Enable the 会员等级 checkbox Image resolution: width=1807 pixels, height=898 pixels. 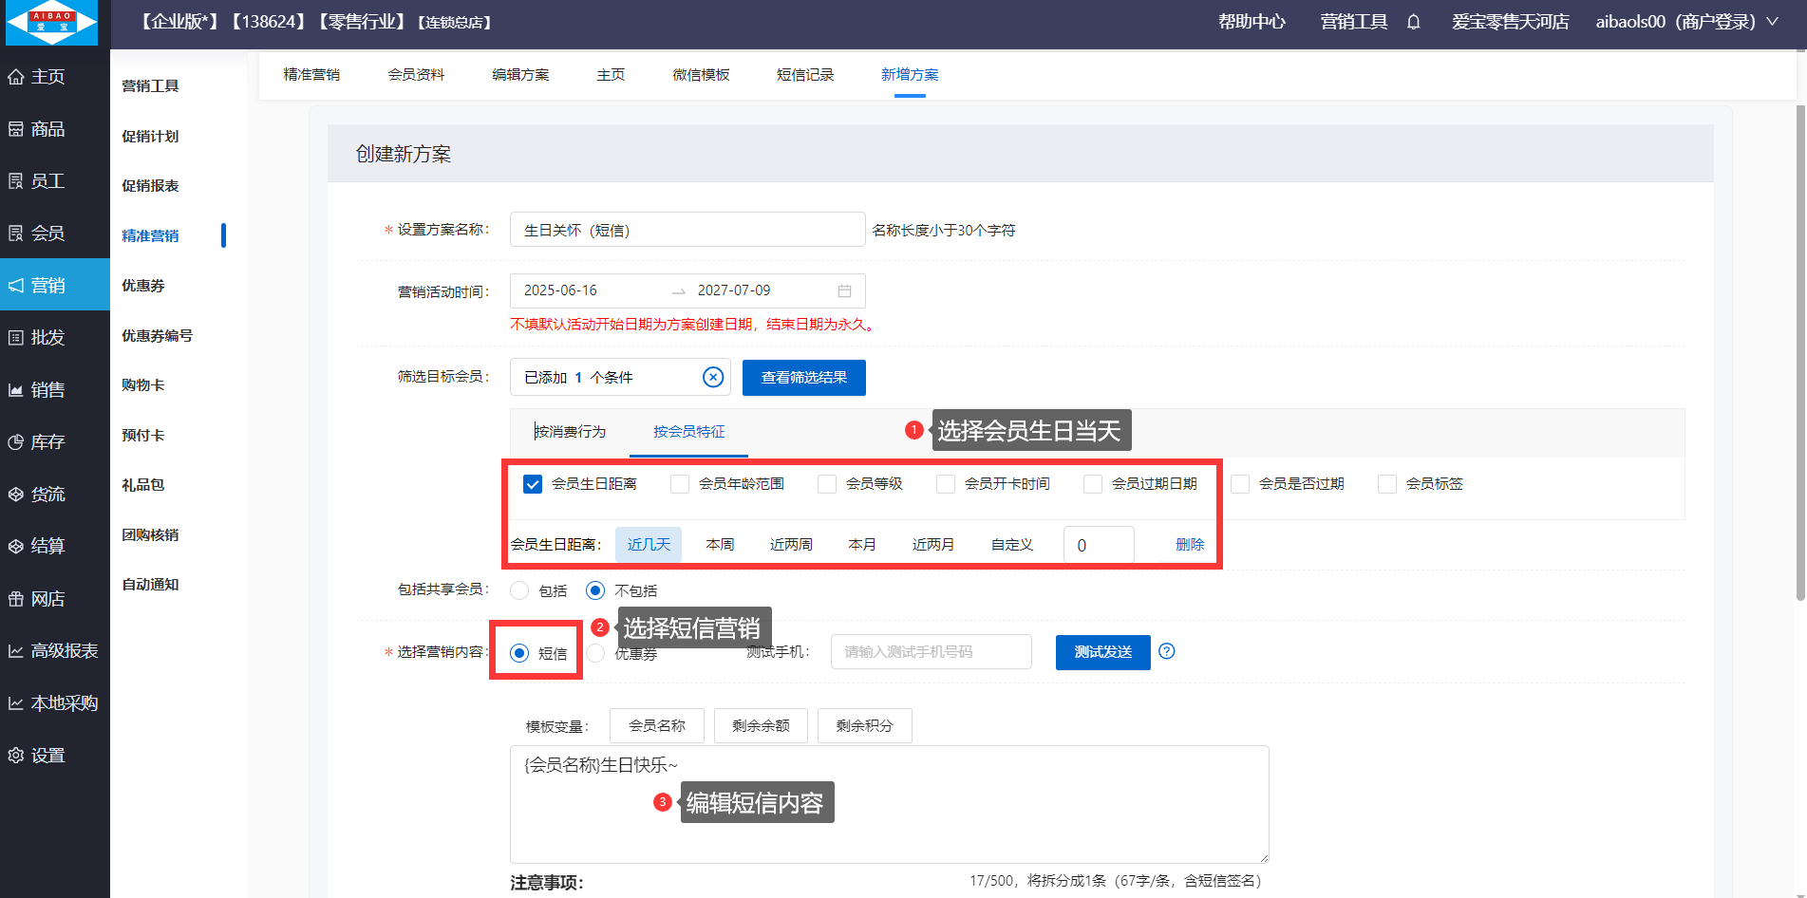pyautogui.click(x=827, y=484)
